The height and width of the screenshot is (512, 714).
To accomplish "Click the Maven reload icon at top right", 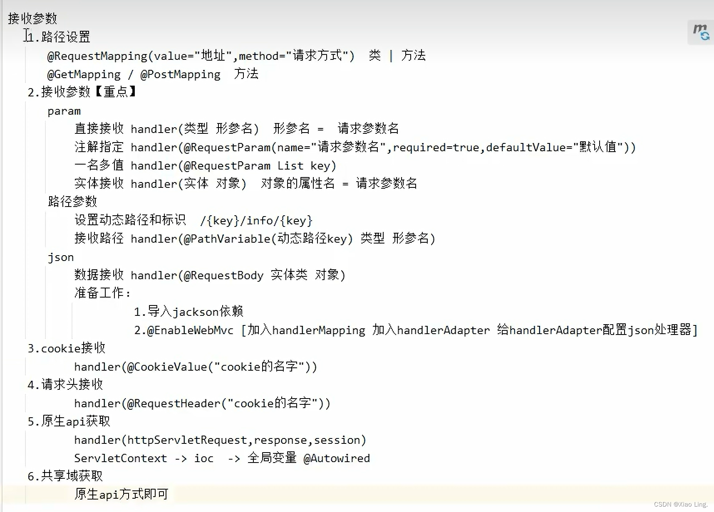I will pyautogui.click(x=701, y=32).
